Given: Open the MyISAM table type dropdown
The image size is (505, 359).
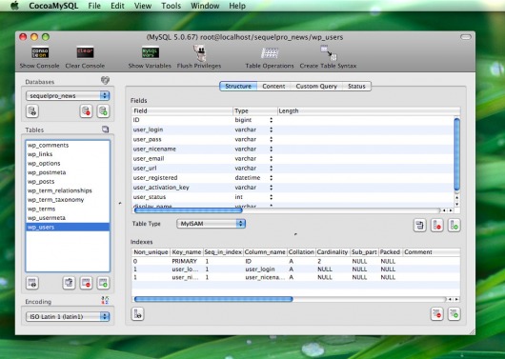Looking at the screenshot, I should pos(211,224).
